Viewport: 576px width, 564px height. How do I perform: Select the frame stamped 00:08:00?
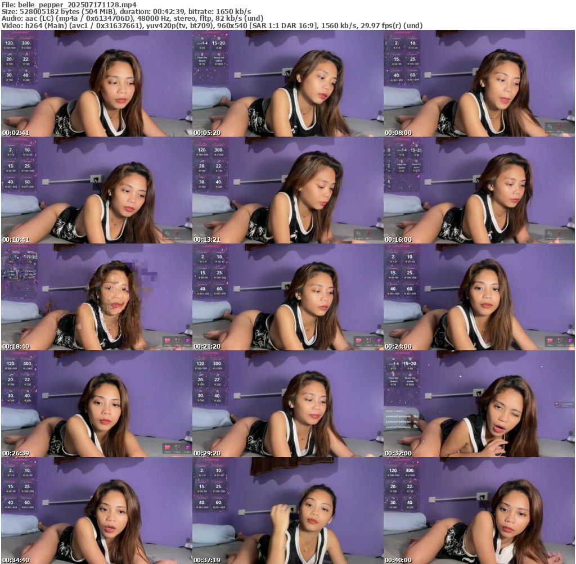(479, 83)
